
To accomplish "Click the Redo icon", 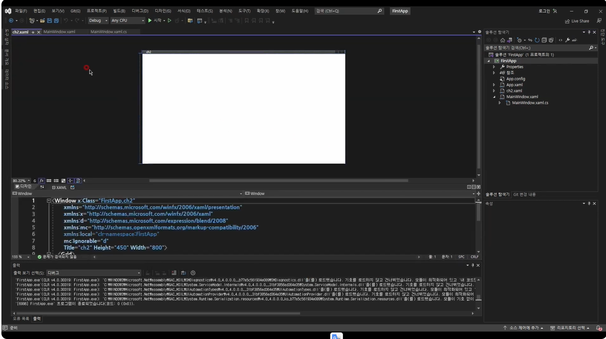I will tap(77, 21).
